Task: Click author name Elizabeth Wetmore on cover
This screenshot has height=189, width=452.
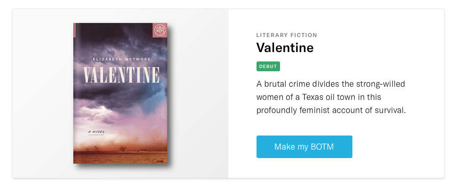Action: point(121,59)
